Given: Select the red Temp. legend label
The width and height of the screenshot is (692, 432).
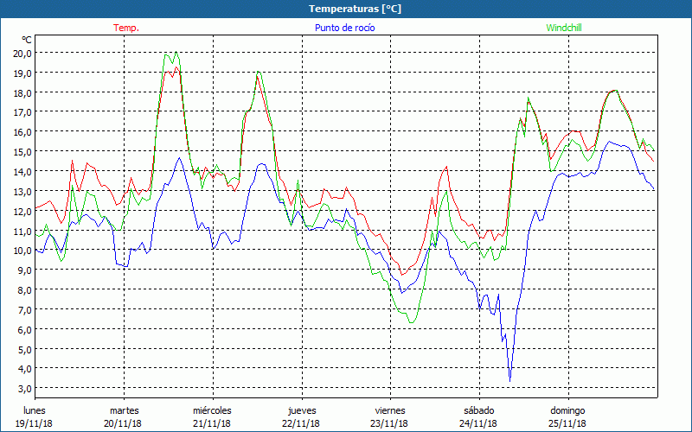Looking at the screenshot, I should 126,28.
